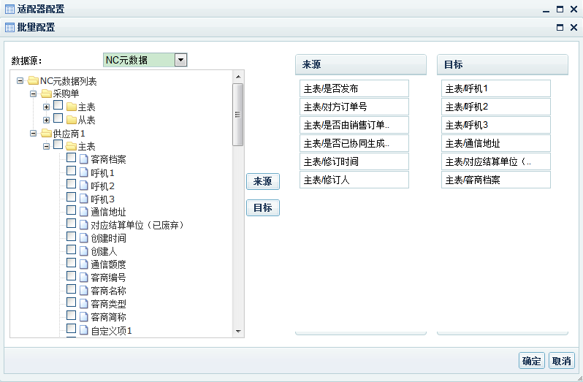This screenshot has height=382, width=583.
Task: Tick the 客商档案 checkbox
Action: coord(71,158)
